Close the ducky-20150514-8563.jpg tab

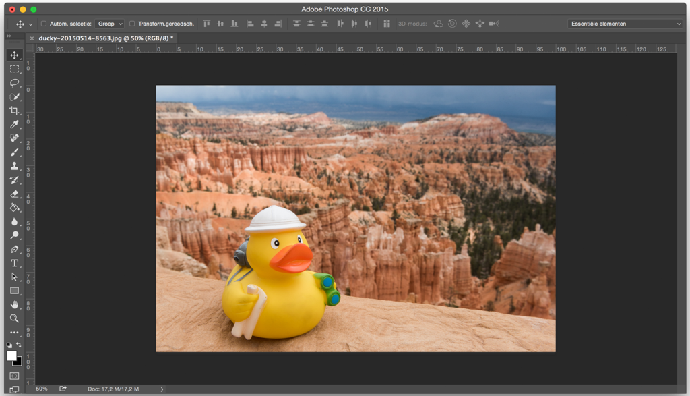point(31,38)
